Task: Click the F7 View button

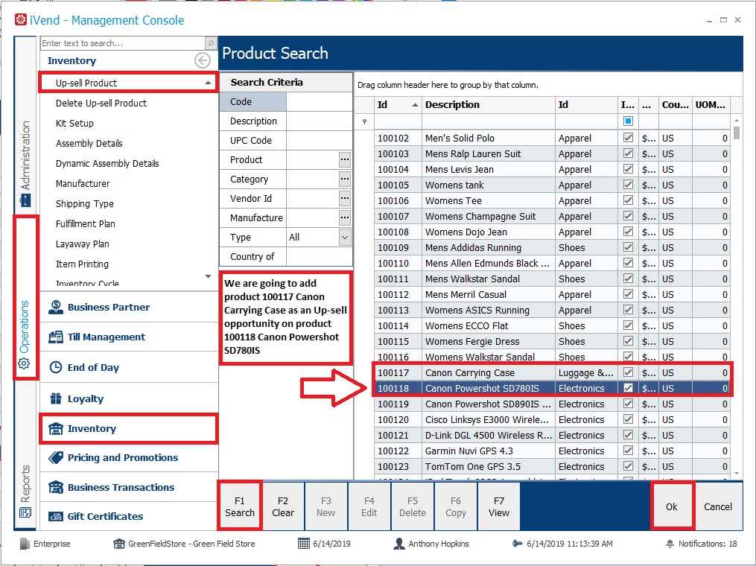Action: pyautogui.click(x=498, y=506)
